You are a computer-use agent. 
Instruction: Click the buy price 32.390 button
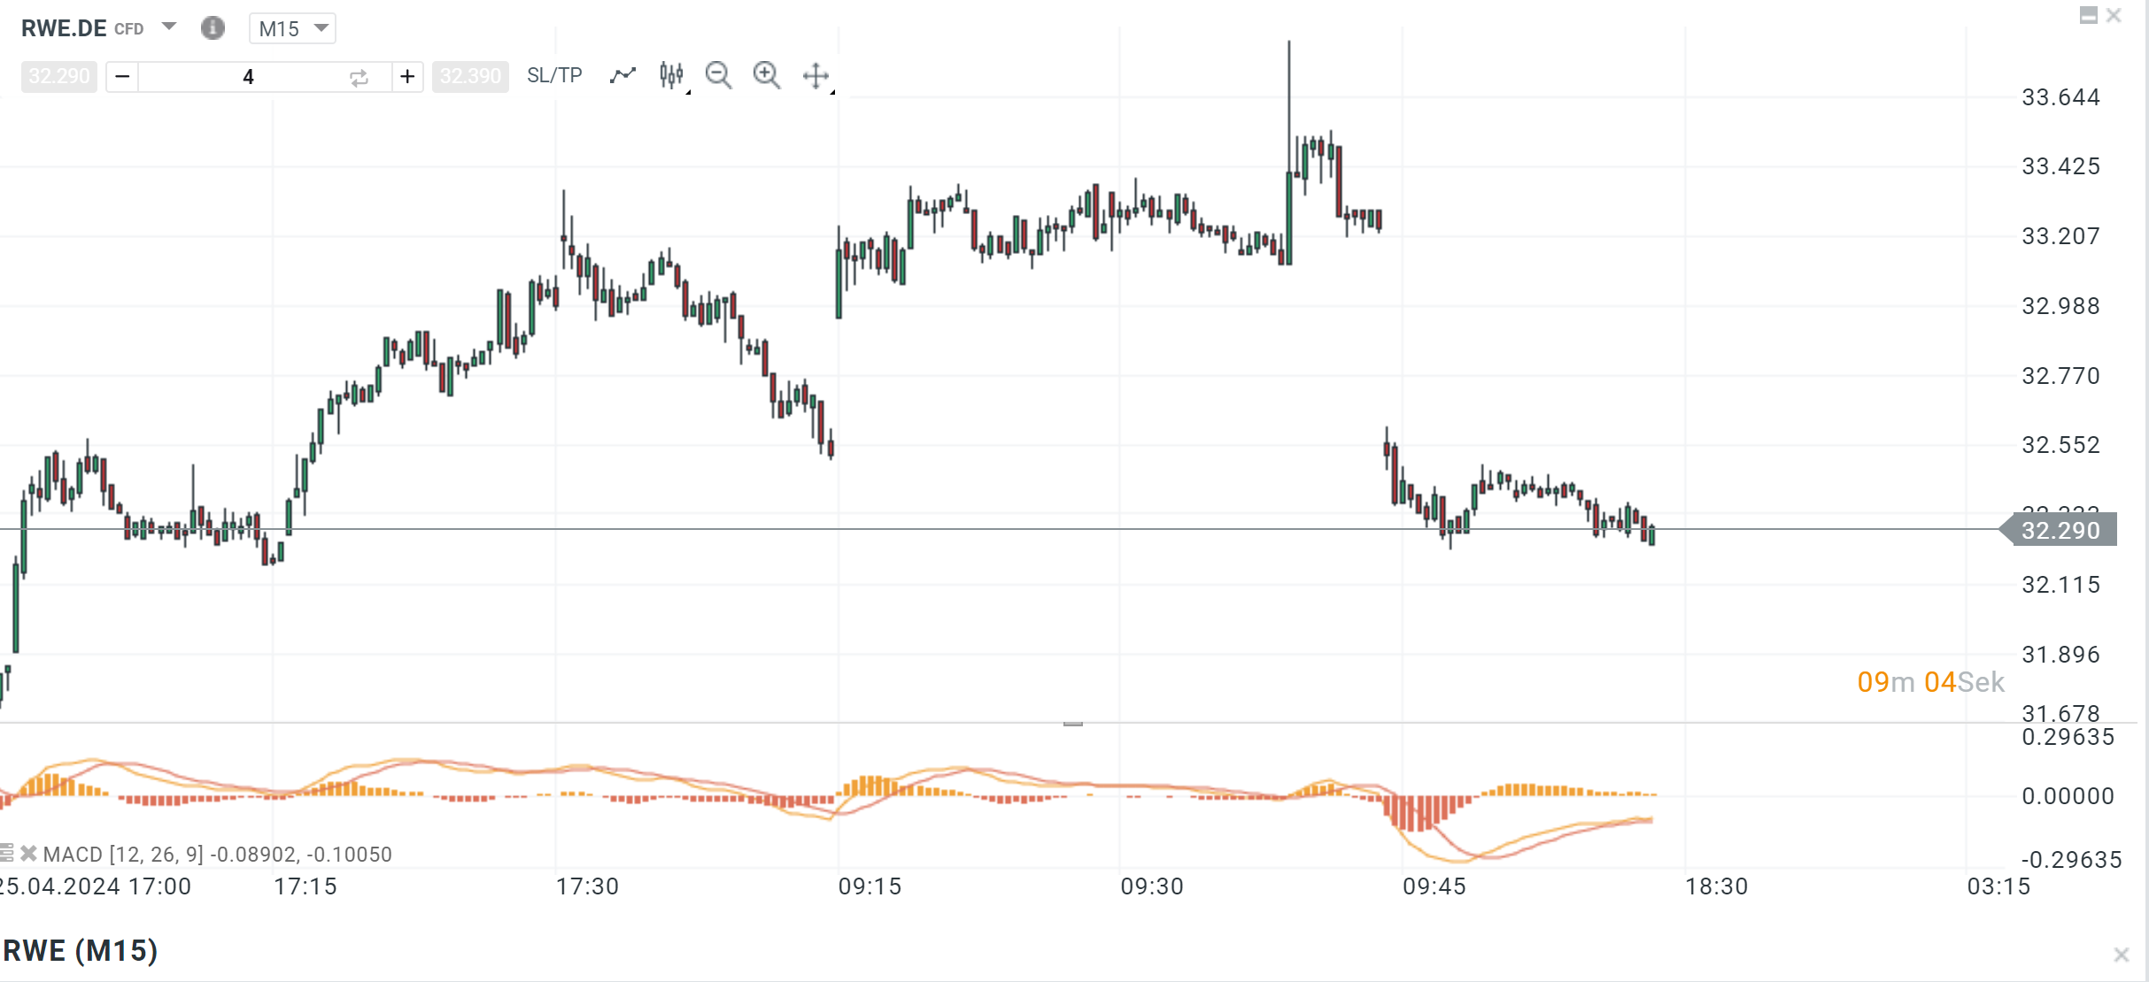470,76
